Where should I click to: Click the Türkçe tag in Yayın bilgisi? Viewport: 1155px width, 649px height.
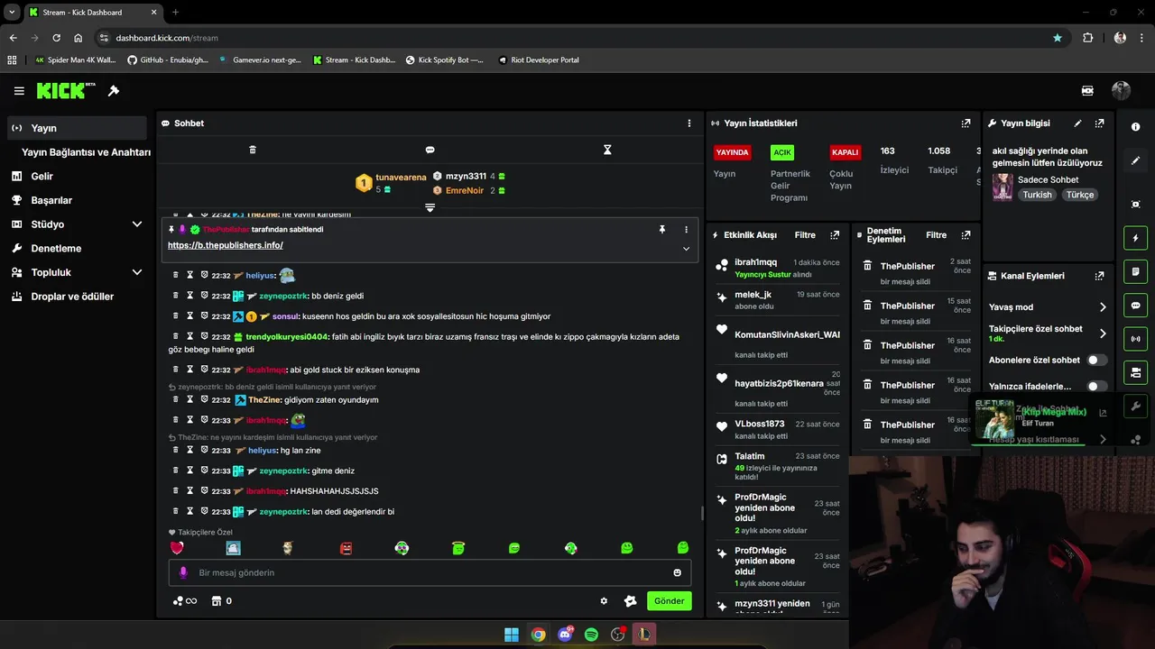(x=1079, y=195)
